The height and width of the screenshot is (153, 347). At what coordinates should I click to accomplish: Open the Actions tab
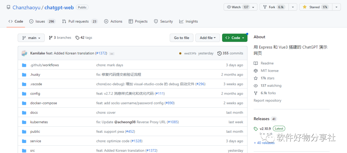point(113,22)
